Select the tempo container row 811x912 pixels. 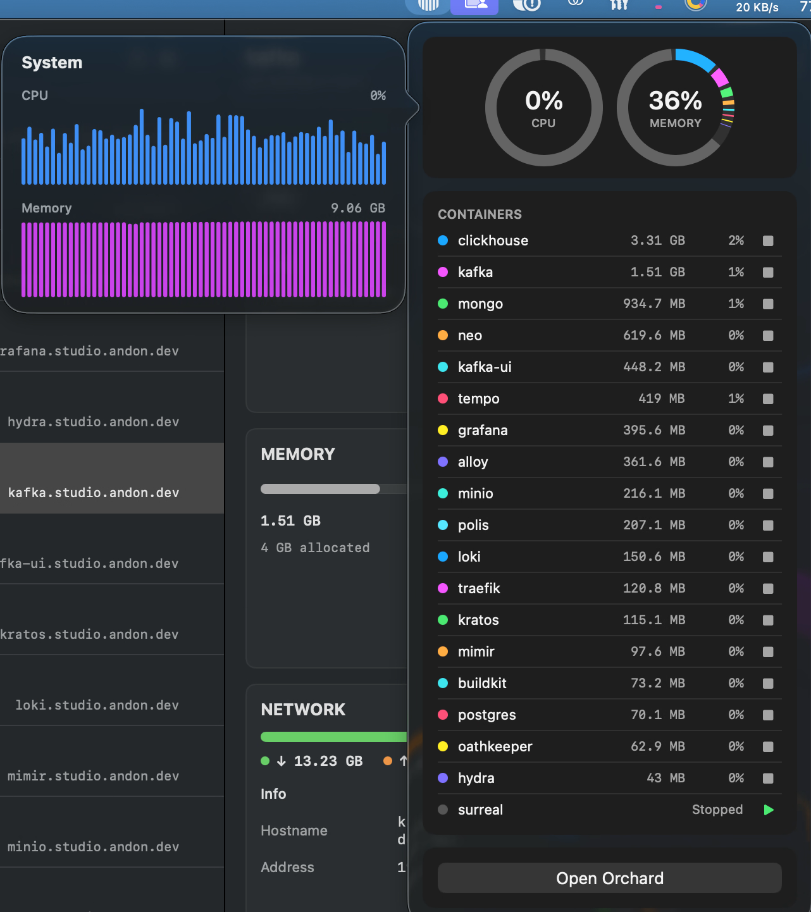pos(610,398)
